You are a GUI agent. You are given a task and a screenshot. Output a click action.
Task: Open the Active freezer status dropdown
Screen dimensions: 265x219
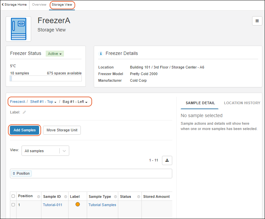[x=55, y=54]
